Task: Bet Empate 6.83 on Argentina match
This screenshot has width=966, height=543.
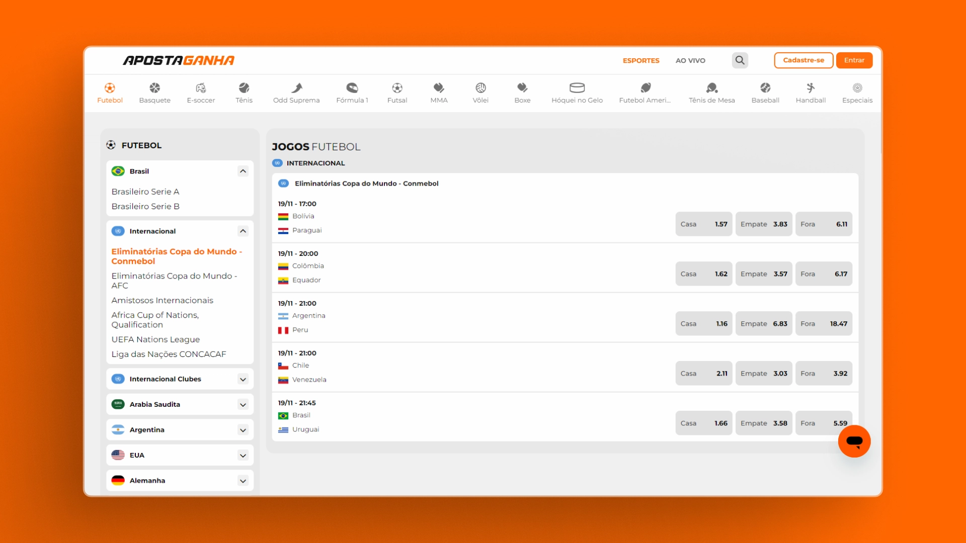Action: (x=764, y=324)
